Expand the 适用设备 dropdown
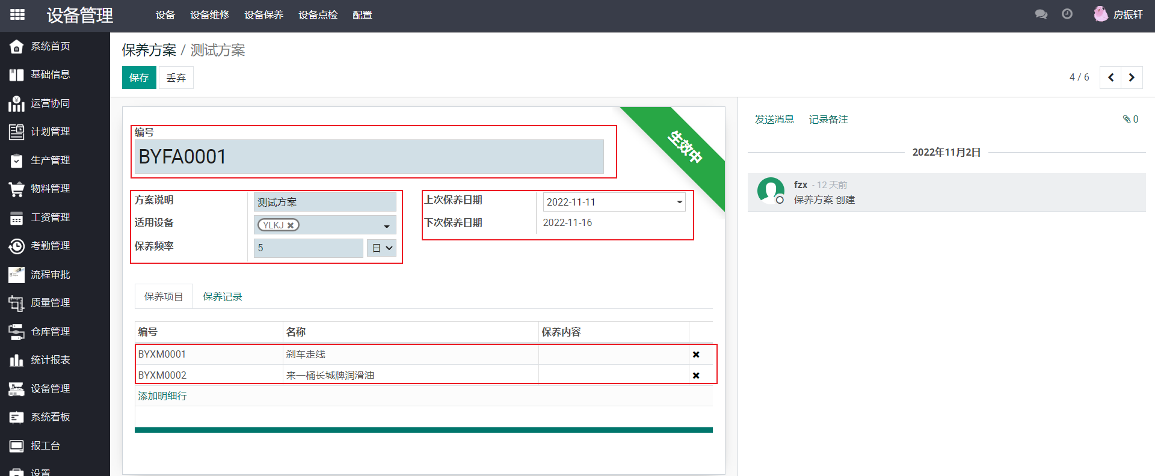 pos(386,226)
